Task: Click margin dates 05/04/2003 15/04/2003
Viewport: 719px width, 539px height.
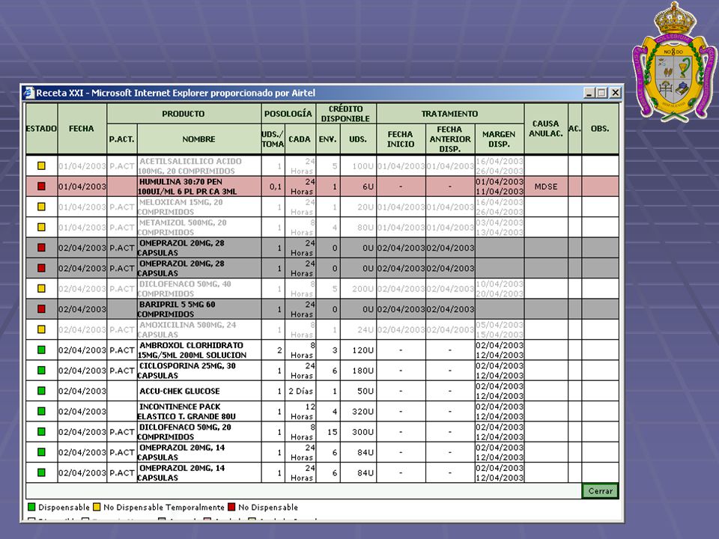Action: tap(500, 329)
